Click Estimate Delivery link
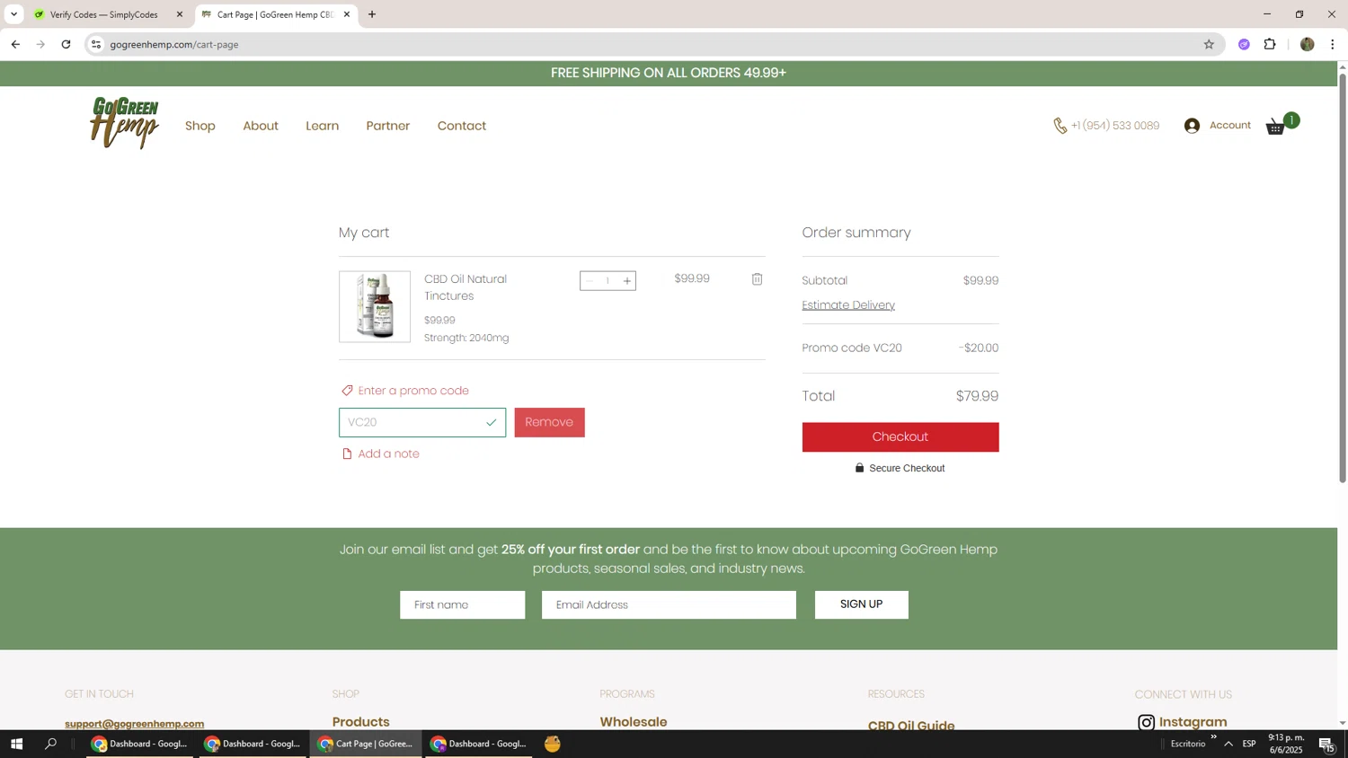The image size is (1348, 758). click(x=848, y=305)
